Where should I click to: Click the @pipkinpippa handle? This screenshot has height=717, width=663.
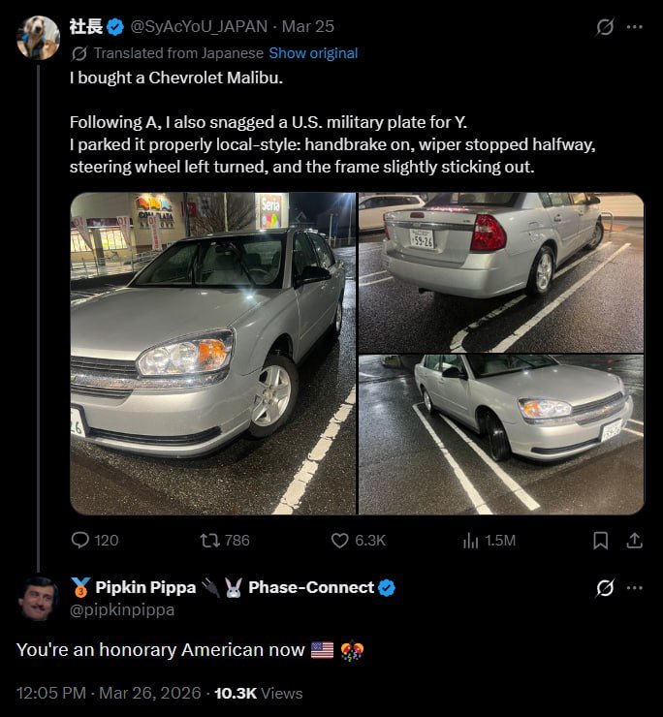pyautogui.click(x=121, y=609)
